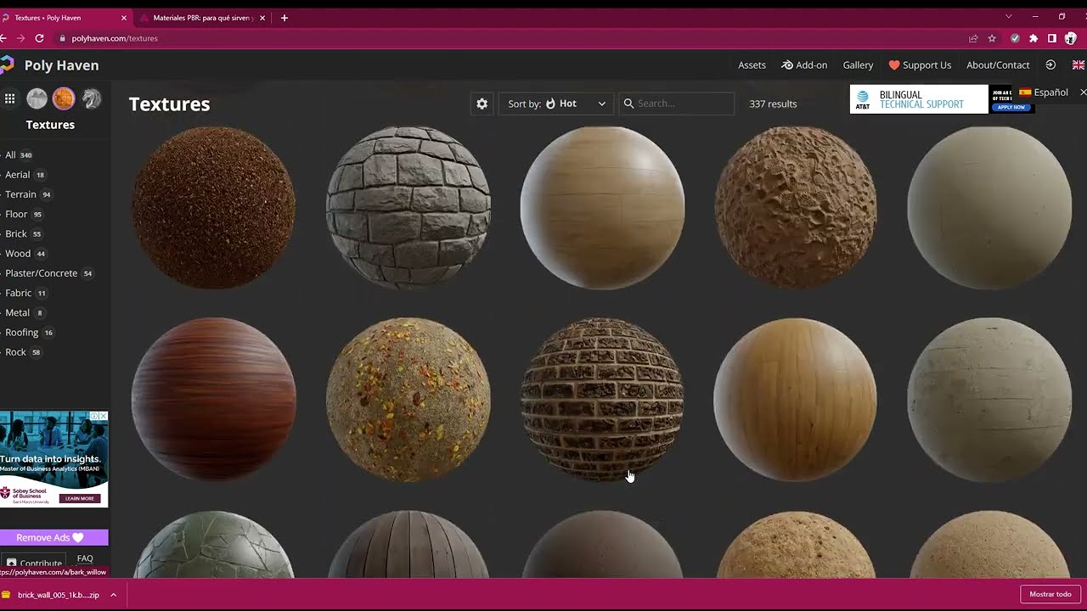Switch to the Materiales PBR browser tab
1087x611 pixels.
pyautogui.click(x=204, y=18)
